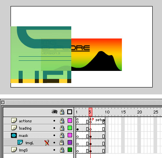Screen dimensions: 162x158
Task: Click the imgL masked layer icon
Action: 20,143
